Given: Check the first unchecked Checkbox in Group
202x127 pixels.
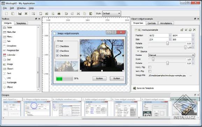Looking at the screenshot, I should coord(57,46).
